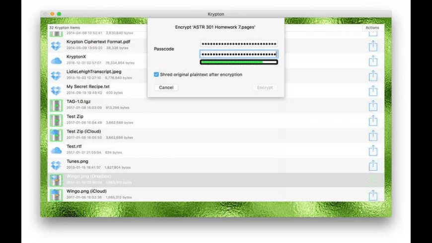The width and height of the screenshot is (432, 243).
Task: Click share icon for LidieLehighTranscript.jpeg
Action: tap(373, 75)
